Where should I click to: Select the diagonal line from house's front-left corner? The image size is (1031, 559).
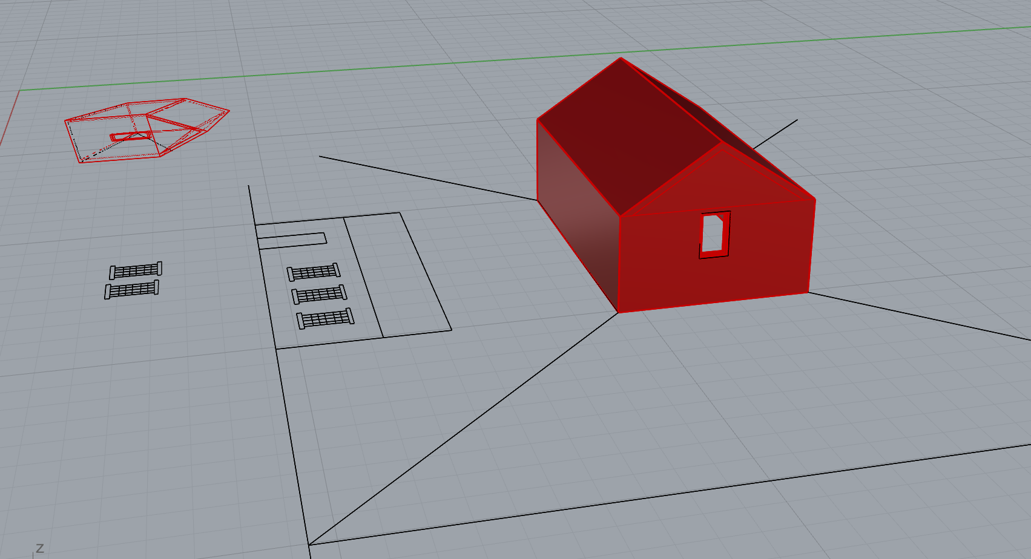460,431
